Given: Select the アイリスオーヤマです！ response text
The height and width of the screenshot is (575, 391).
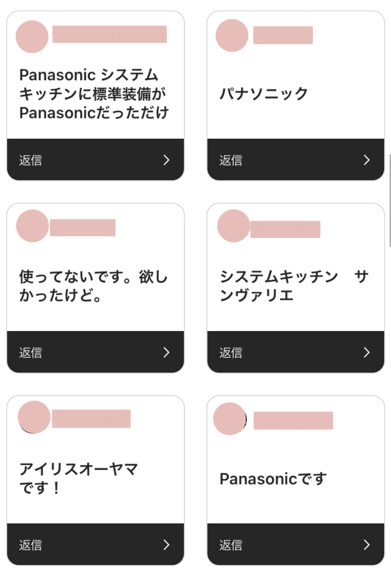Looking at the screenshot, I should click(x=78, y=478).
